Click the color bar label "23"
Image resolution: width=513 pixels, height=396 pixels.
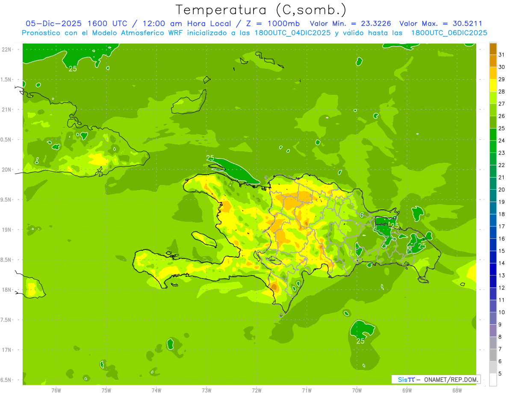coord(502,153)
